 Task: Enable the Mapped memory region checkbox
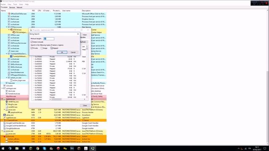coord(51,48)
